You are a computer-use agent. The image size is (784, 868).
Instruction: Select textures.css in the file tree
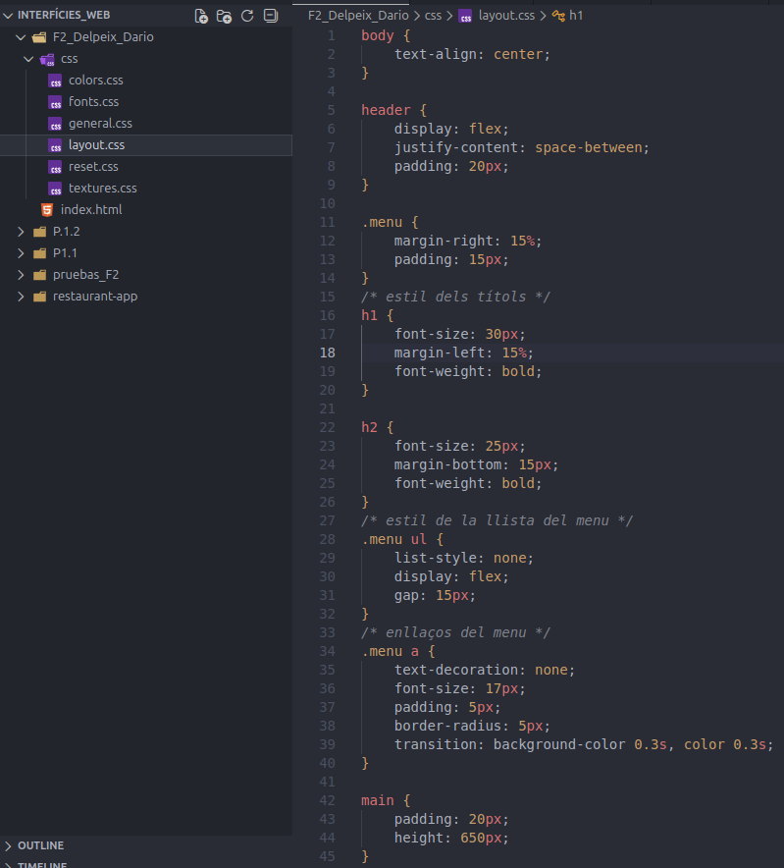pyautogui.click(x=102, y=189)
